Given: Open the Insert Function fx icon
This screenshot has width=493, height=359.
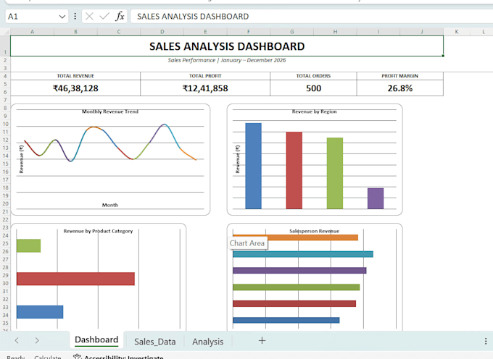Looking at the screenshot, I should point(120,17).
